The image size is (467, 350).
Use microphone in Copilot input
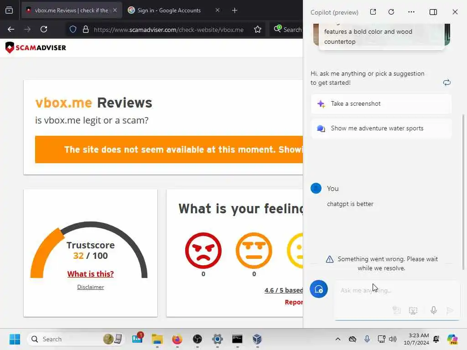[434, 310]
